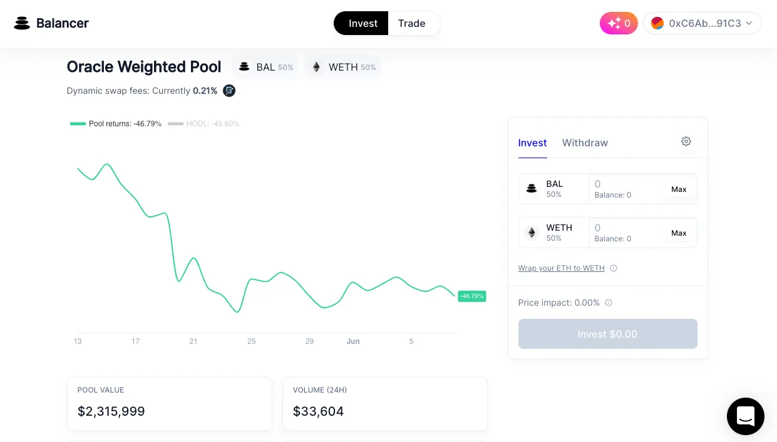Select the Invest tab in panel

click(532, 143)
